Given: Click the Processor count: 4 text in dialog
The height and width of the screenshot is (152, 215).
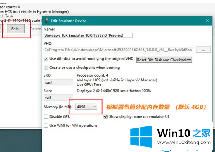Looking at the screenshot, I should point(93,75).
